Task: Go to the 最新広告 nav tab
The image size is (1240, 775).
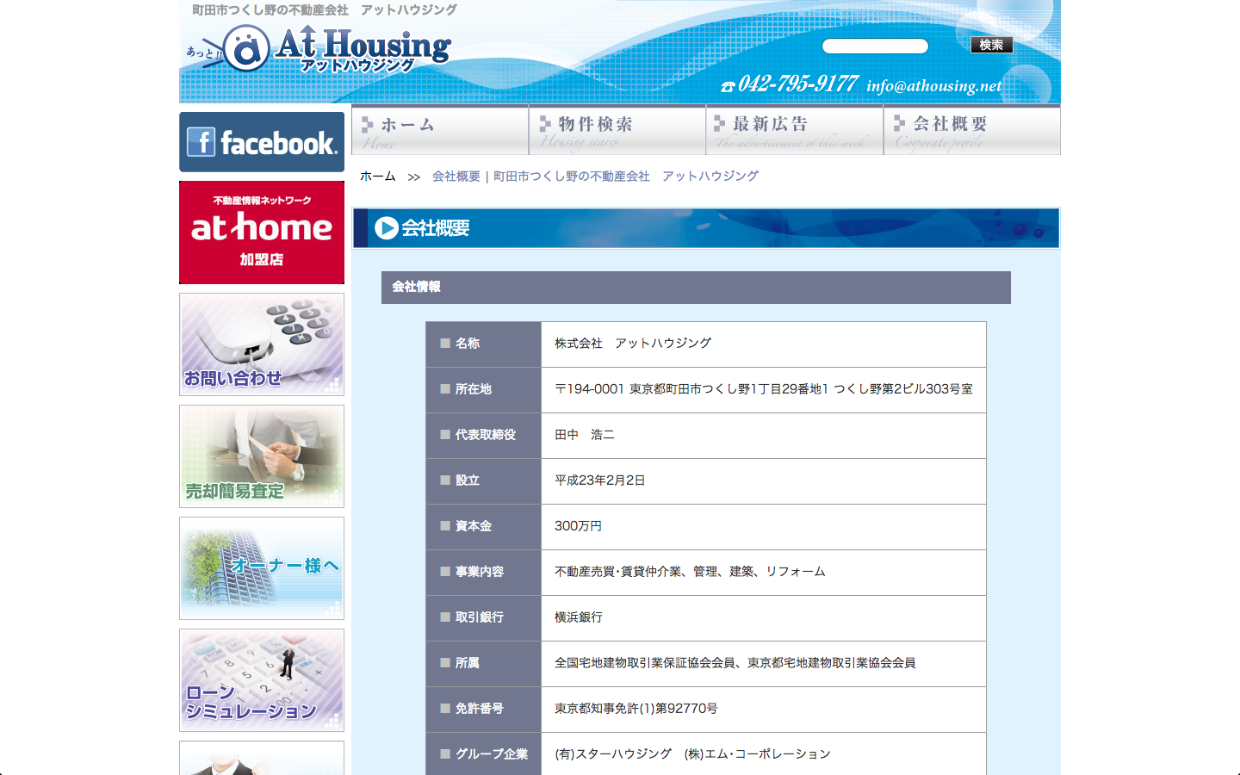Action: [795, 130]
